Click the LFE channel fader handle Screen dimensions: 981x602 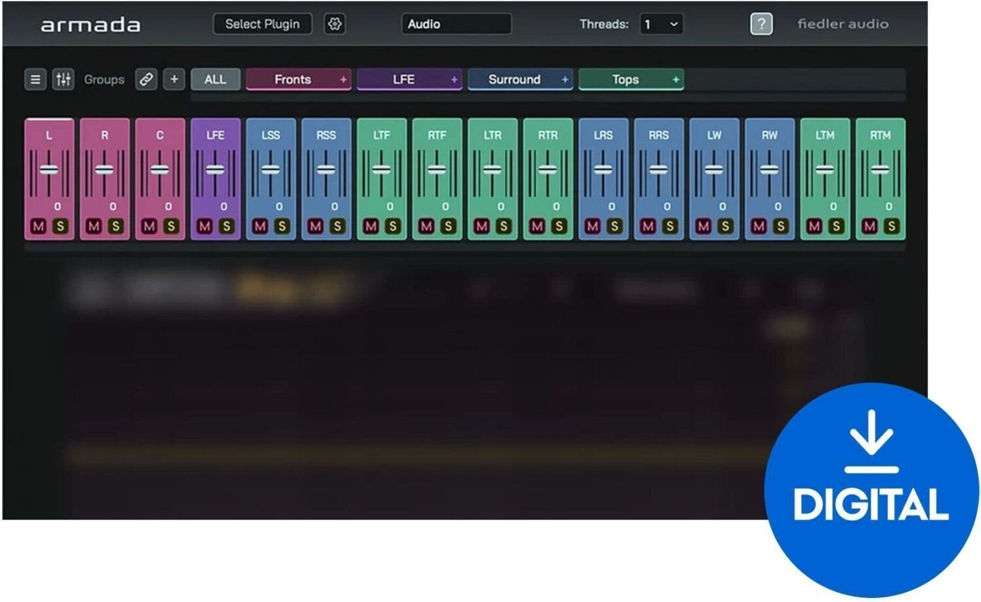tap(215, 169)
